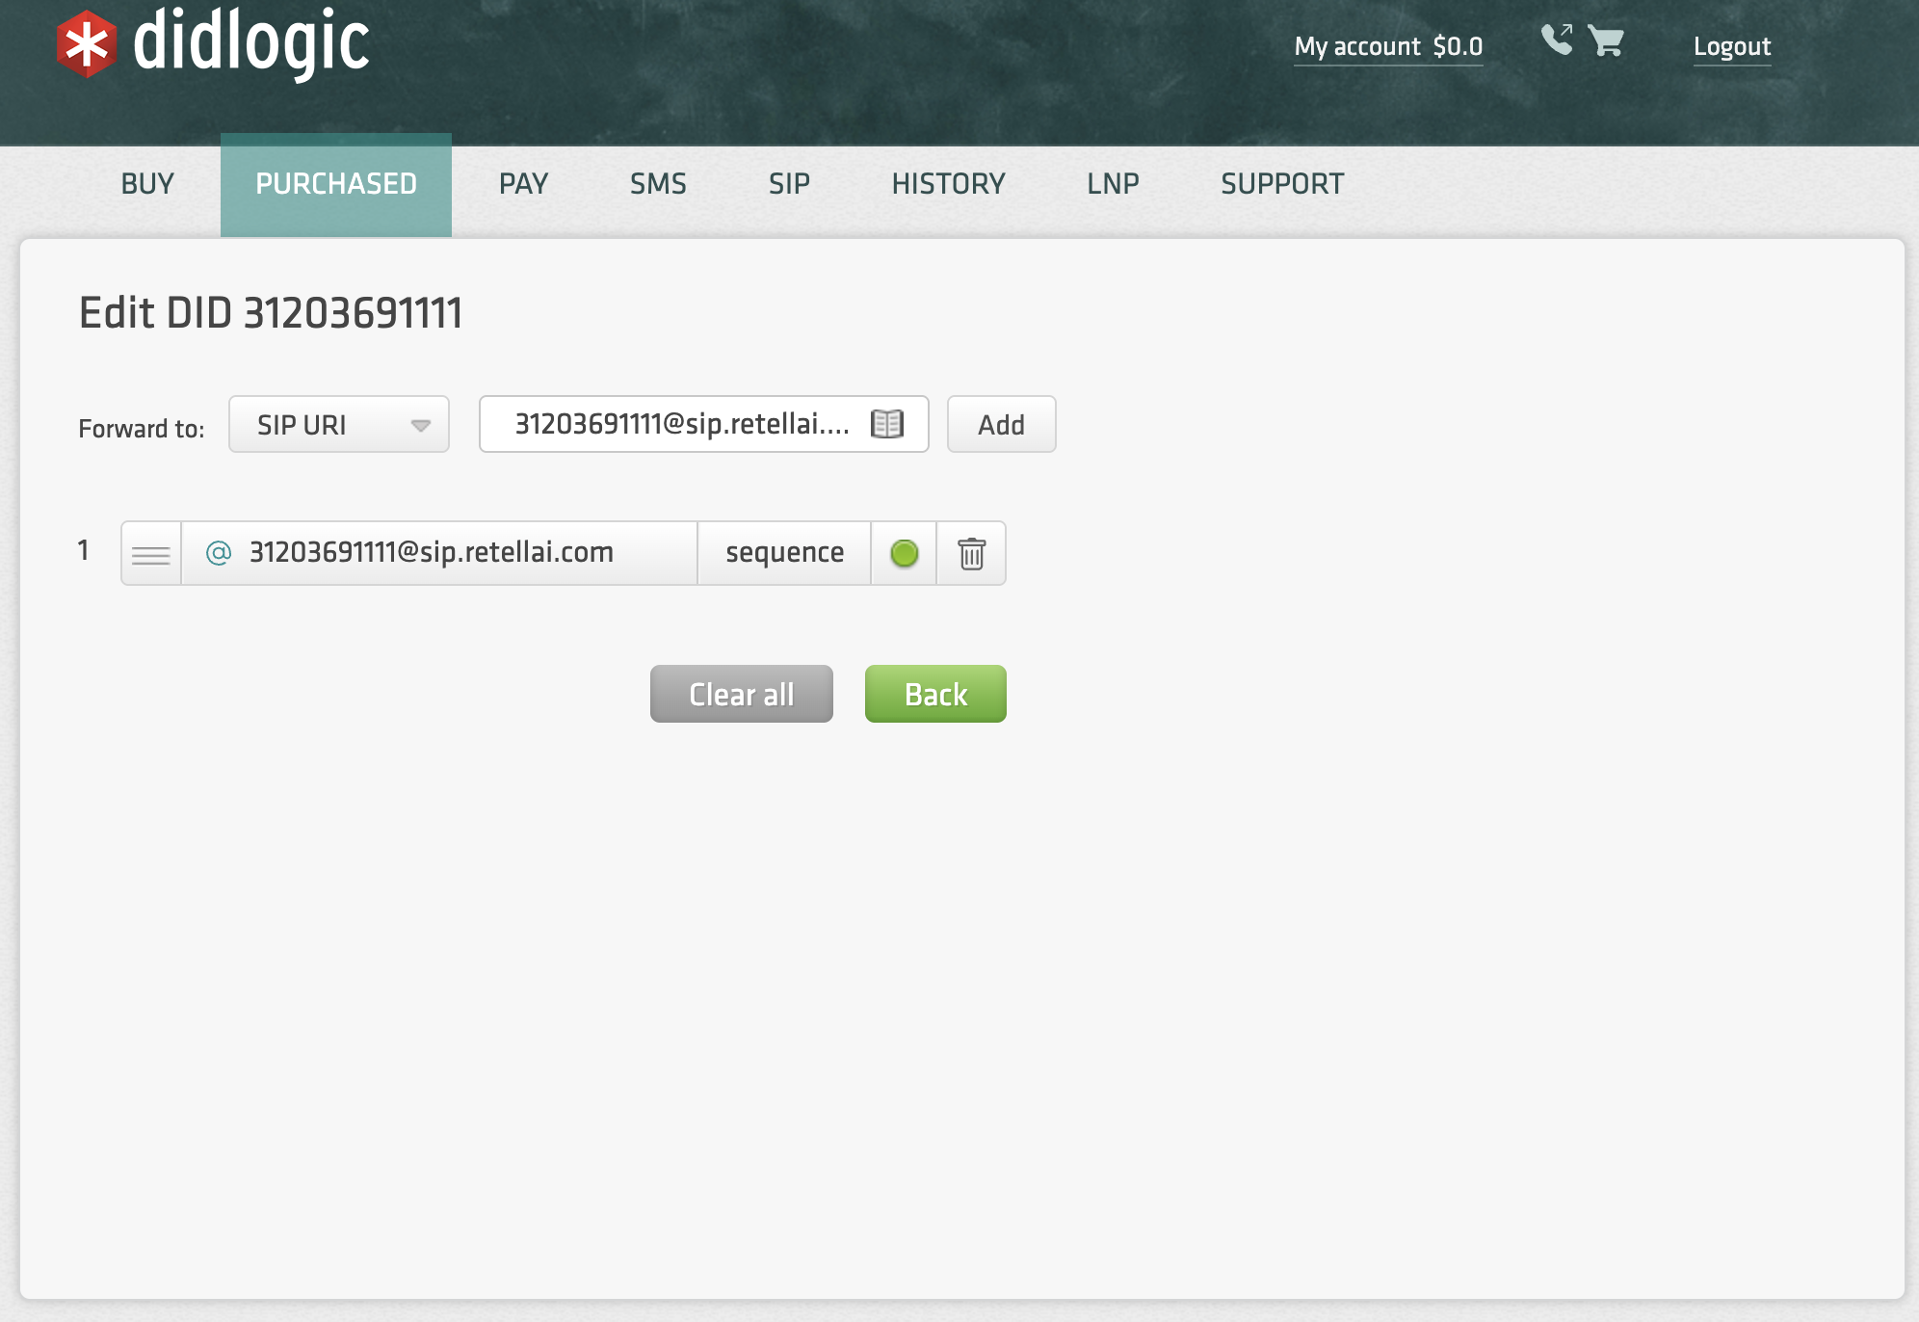
Task: Click the Clear all button
Action: (x=741, y=694)
